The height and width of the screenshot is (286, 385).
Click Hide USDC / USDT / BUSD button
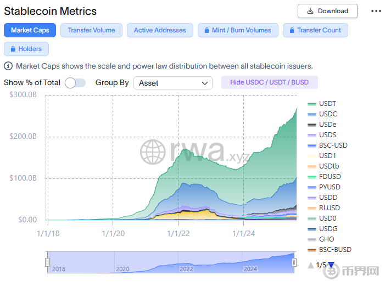pos(270,82)
